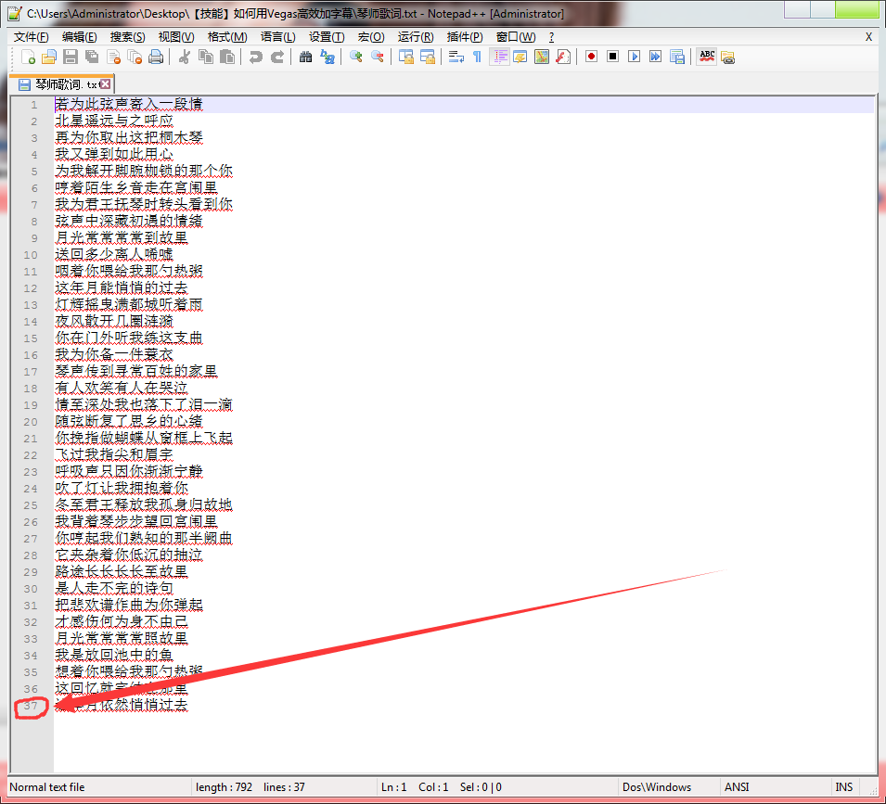
Task: Toggle the ABC spell-check icon
Action: click(707, 57)
